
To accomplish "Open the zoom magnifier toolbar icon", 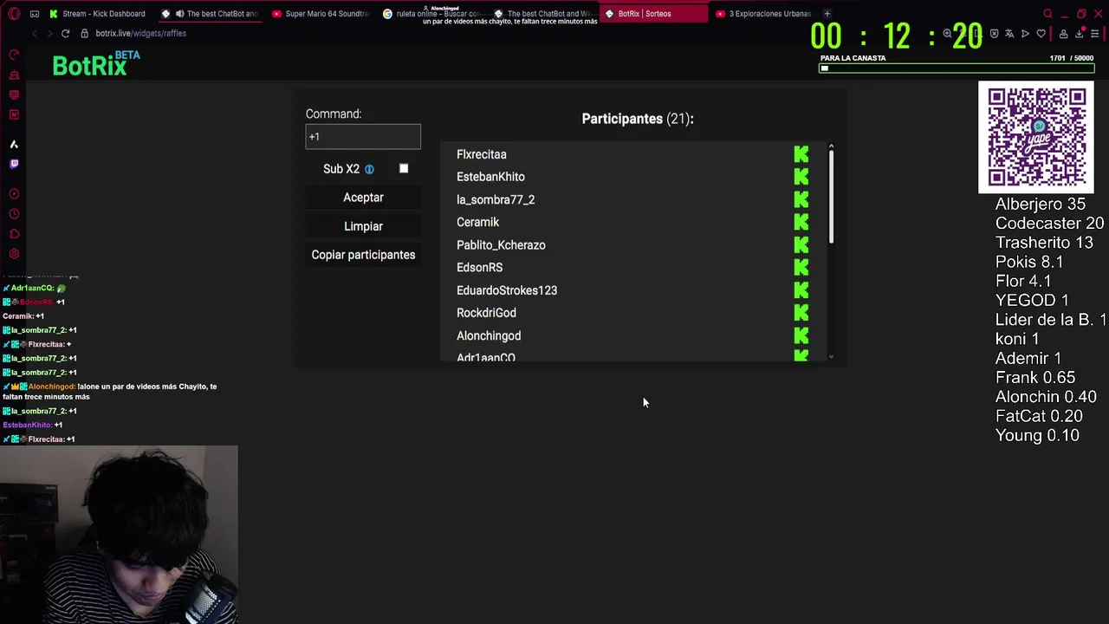I will click(947, 34).
